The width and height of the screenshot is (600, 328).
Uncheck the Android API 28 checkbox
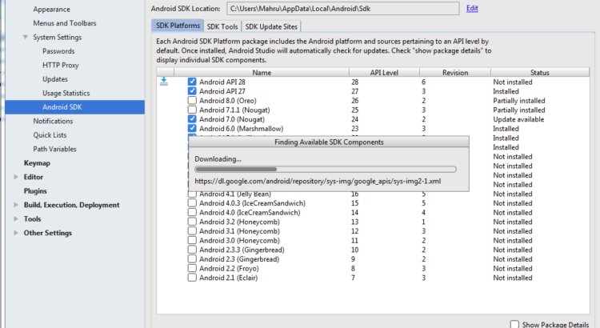(x=192, y=82)
